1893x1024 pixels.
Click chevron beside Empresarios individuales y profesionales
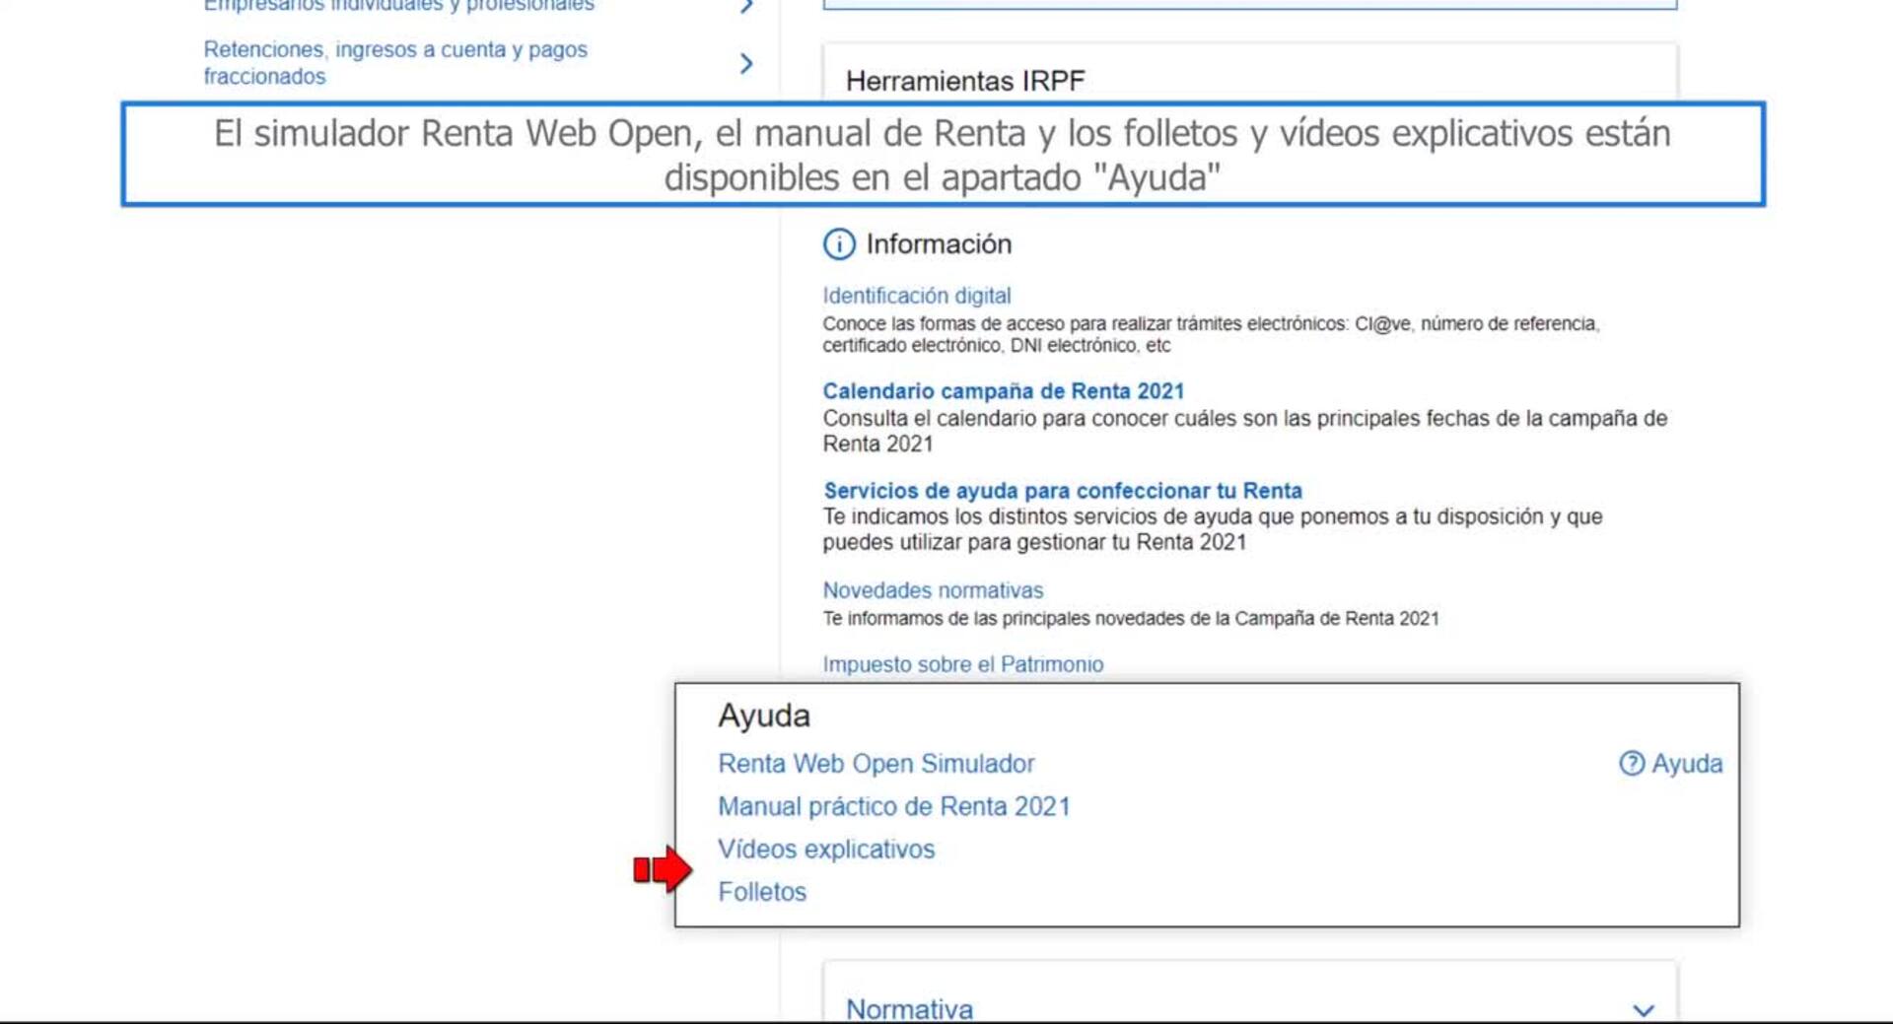pos(746,6)
